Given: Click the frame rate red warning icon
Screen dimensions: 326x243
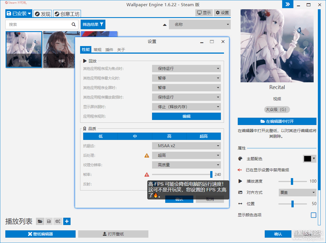Looking at the screenshot, I should point(147,175).
